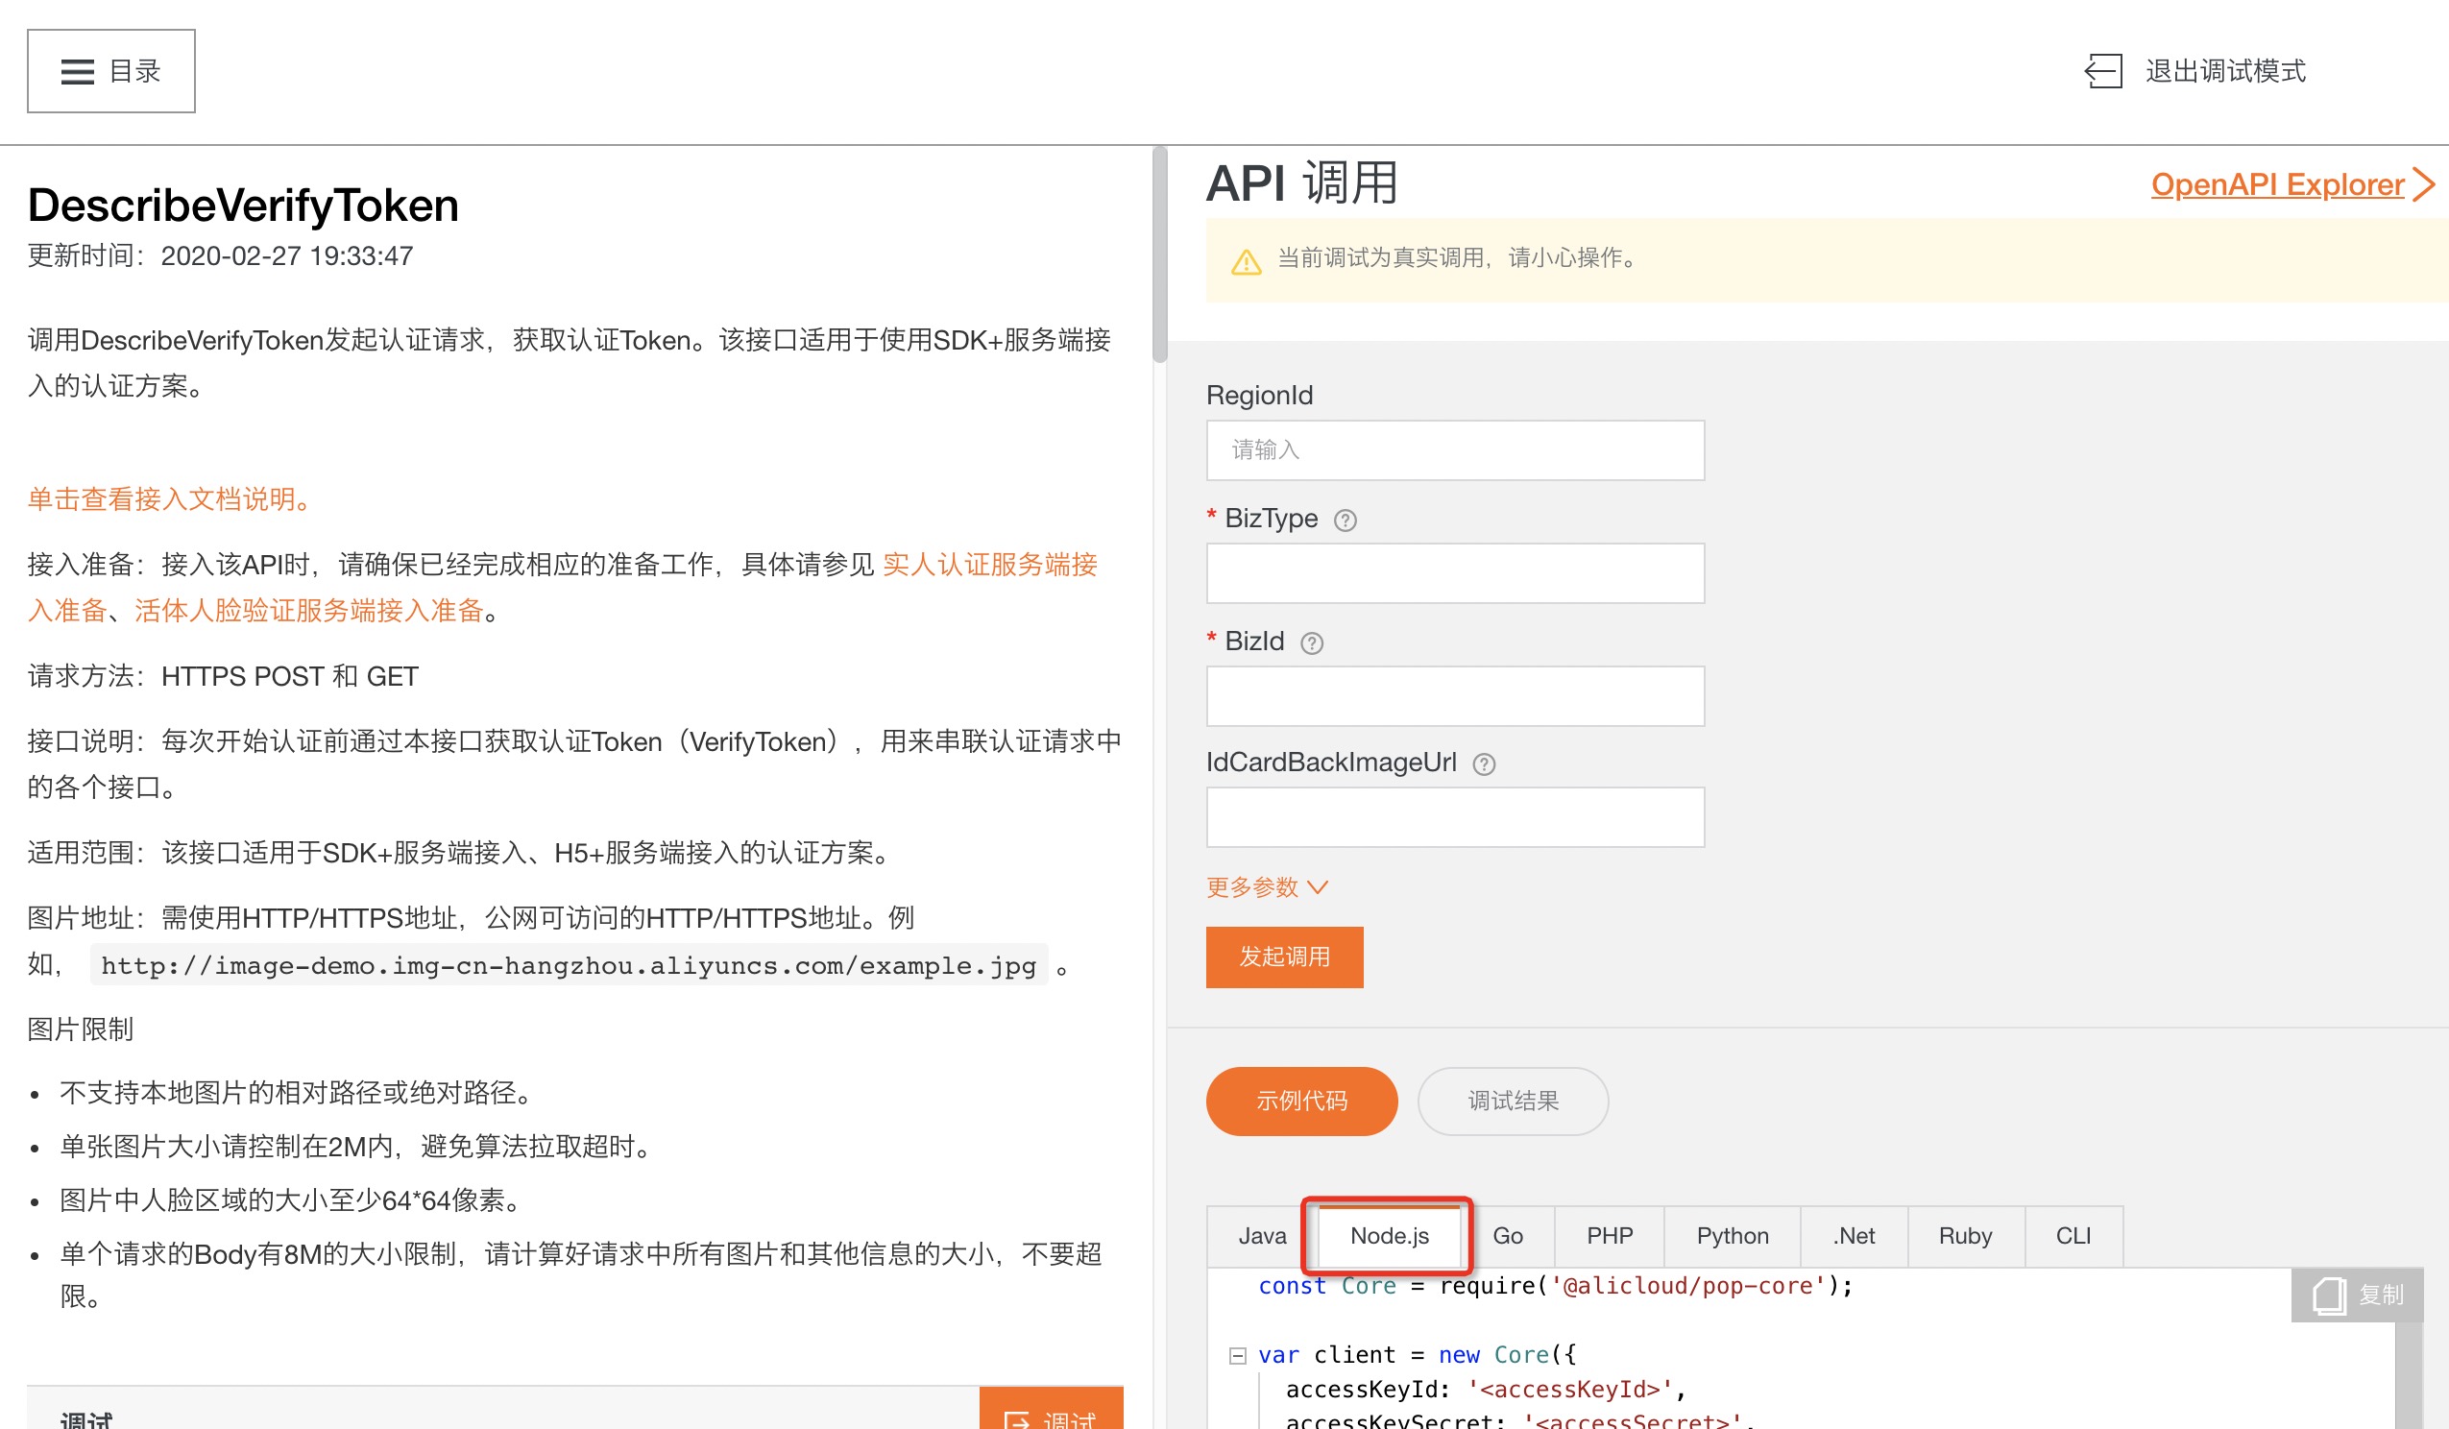2449x1429 pixels.
Task: Click the exit icon beside 退出调试模式
Action: (x=2104, y=71)
